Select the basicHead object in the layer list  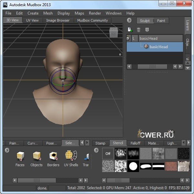point(158,47)
